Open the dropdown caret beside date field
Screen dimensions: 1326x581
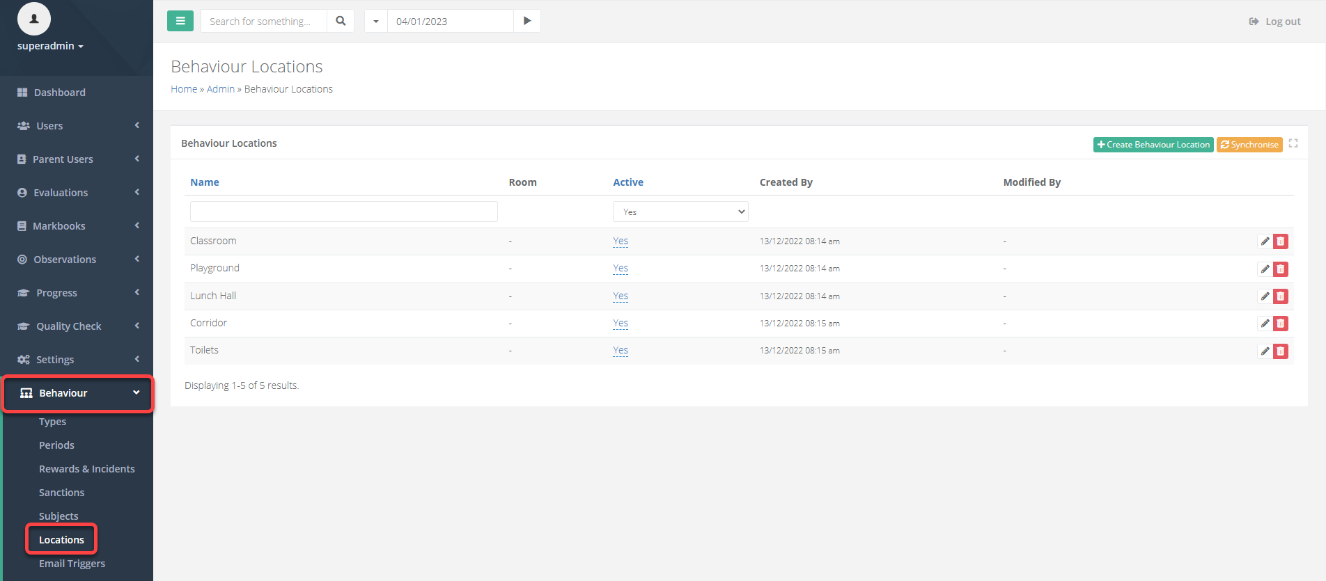376,21
